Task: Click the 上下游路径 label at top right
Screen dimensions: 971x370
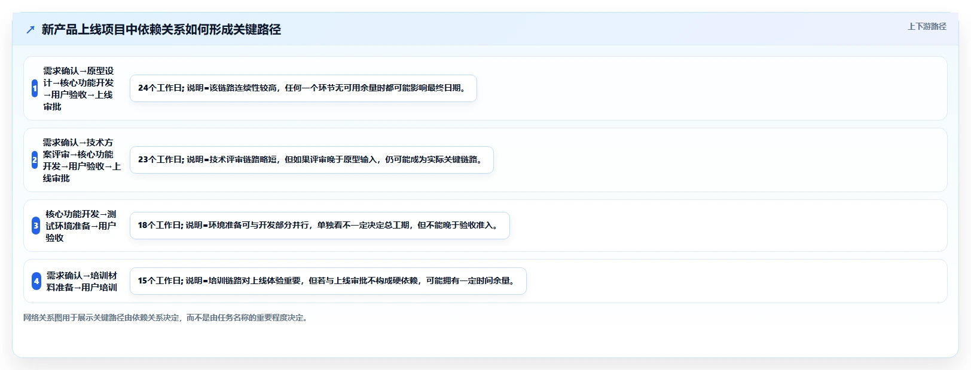Action: tap(927, 26)
